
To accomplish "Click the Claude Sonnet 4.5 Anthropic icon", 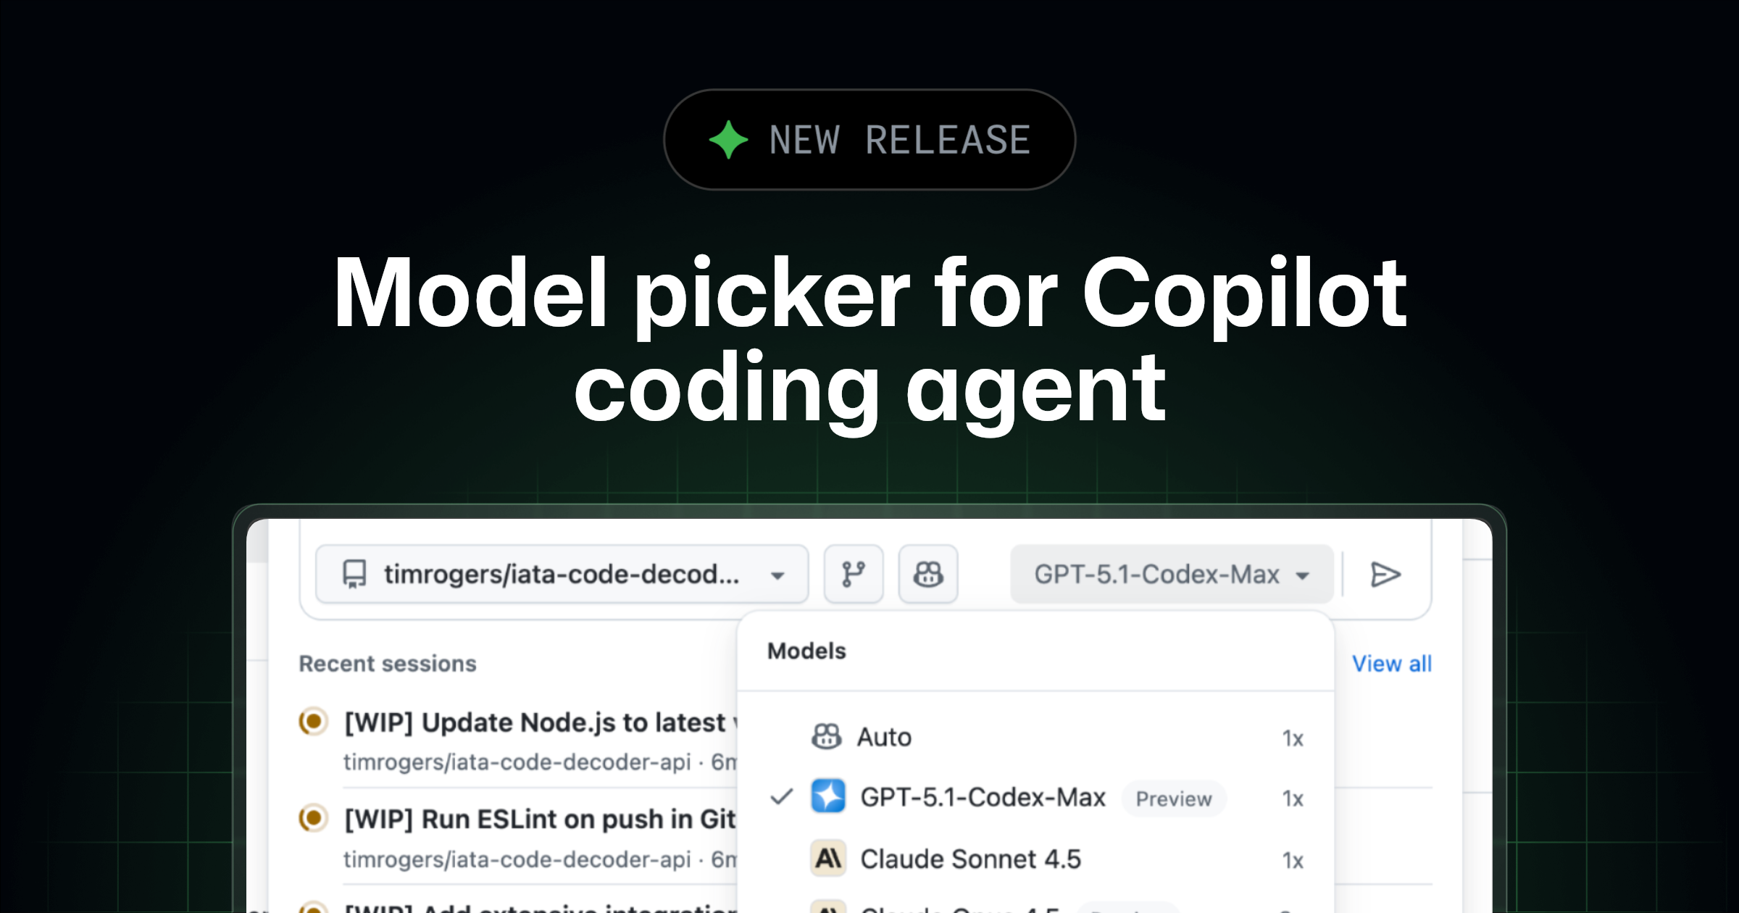I will click(828, 859).
